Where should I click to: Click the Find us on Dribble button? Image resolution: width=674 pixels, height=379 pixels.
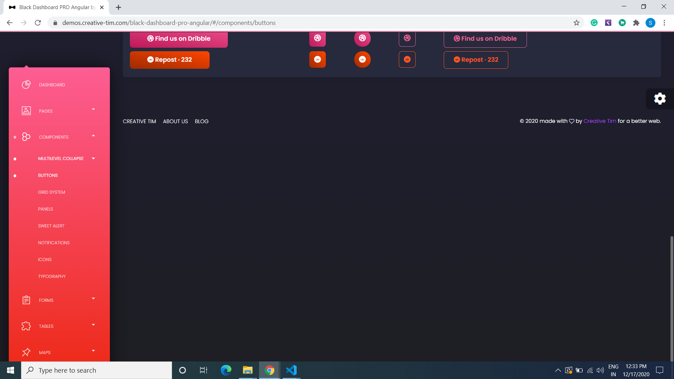click(x=179, y=39)
